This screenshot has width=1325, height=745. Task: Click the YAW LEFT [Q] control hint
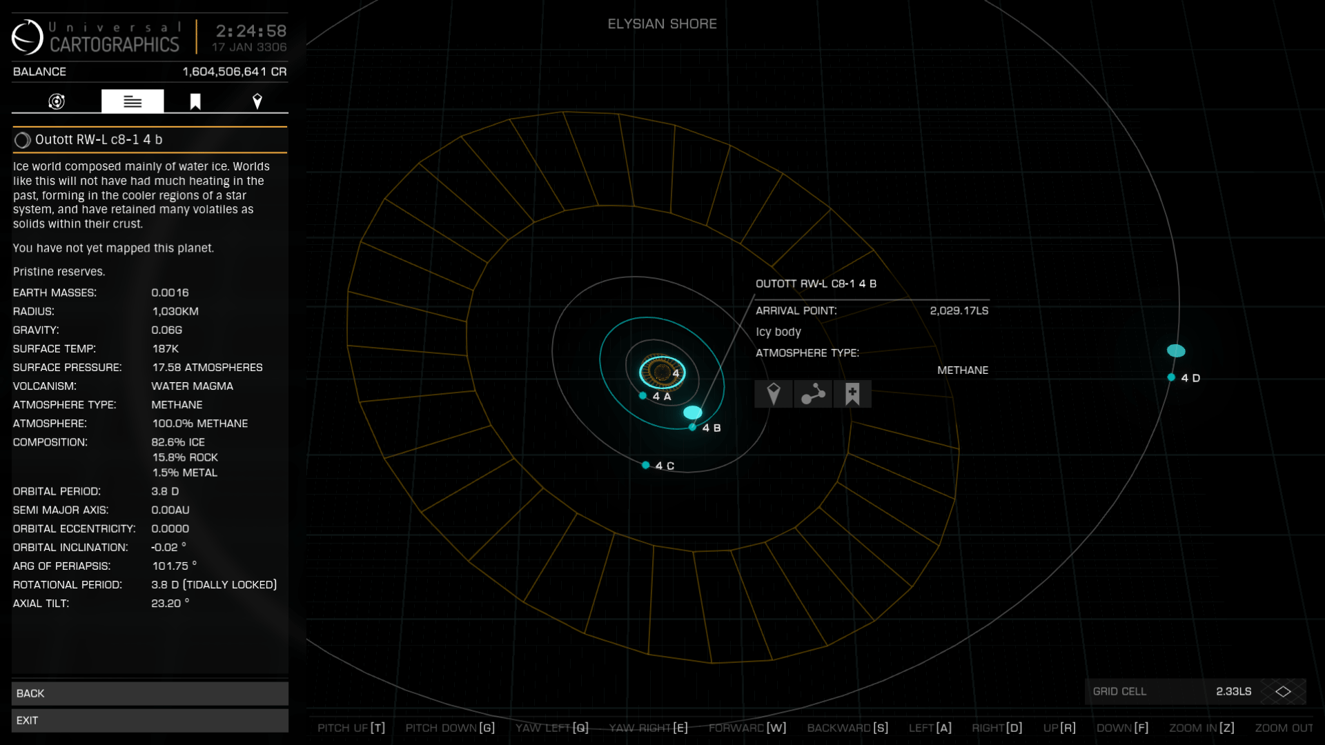tap(552, 728)
